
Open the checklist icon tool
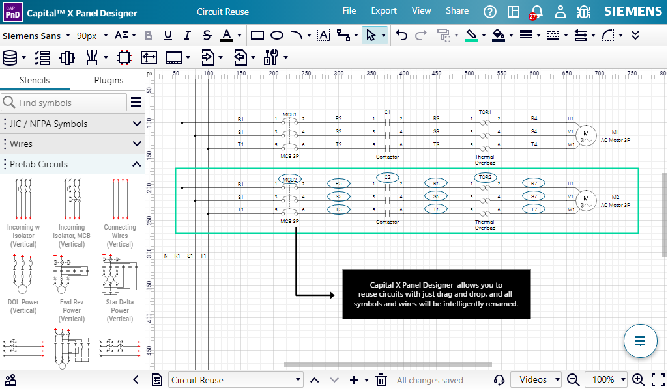42,57
